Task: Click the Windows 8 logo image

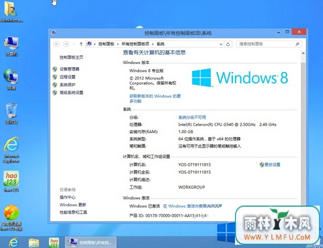Action: tap(240, 78)
